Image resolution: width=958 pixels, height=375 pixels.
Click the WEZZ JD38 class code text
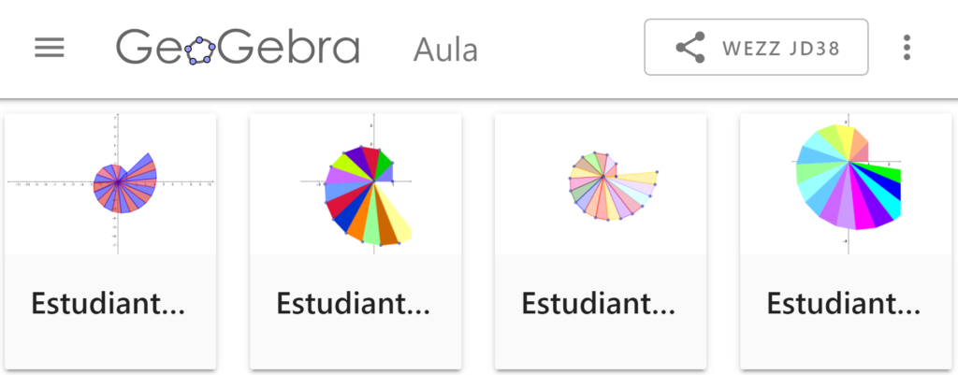781,48
